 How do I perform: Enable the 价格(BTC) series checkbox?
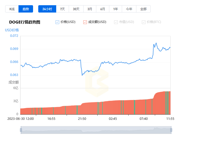pyautogui.click(x=144, y=22)
